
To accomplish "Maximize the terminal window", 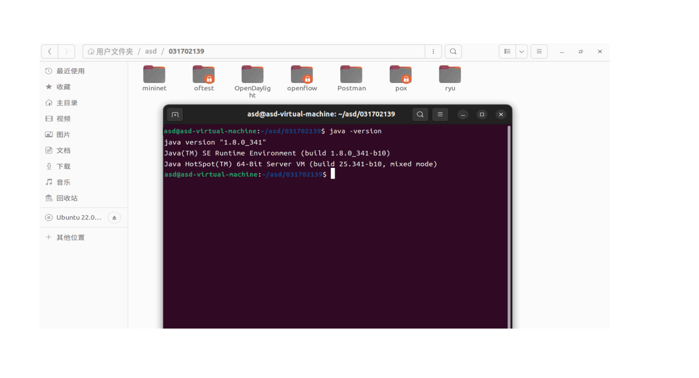I will pyautogui.click(x=482, y=114).
